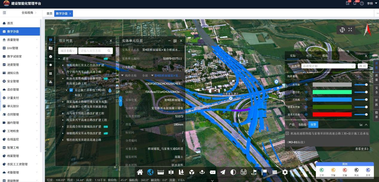
Task: Open map settings gear icon
Action: click(x=285, y=172)
